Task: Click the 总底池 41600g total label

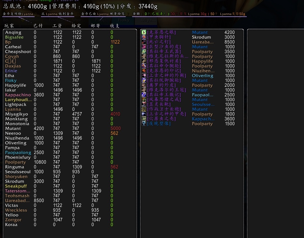Action: 25,6
